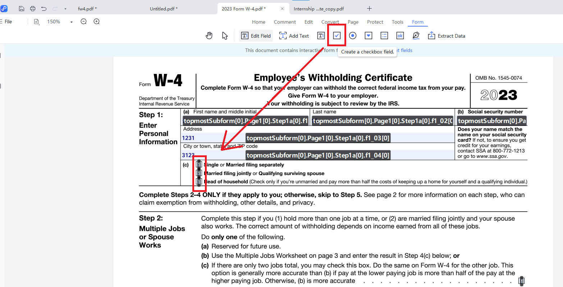Select the arrow pointer tool
The width and height of the screenshot is (563, 287).
coord(225,36)
